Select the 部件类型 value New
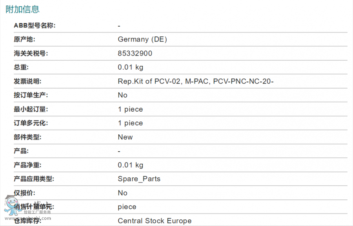Screen dimensions: 353x226 (x=125, y=137)
